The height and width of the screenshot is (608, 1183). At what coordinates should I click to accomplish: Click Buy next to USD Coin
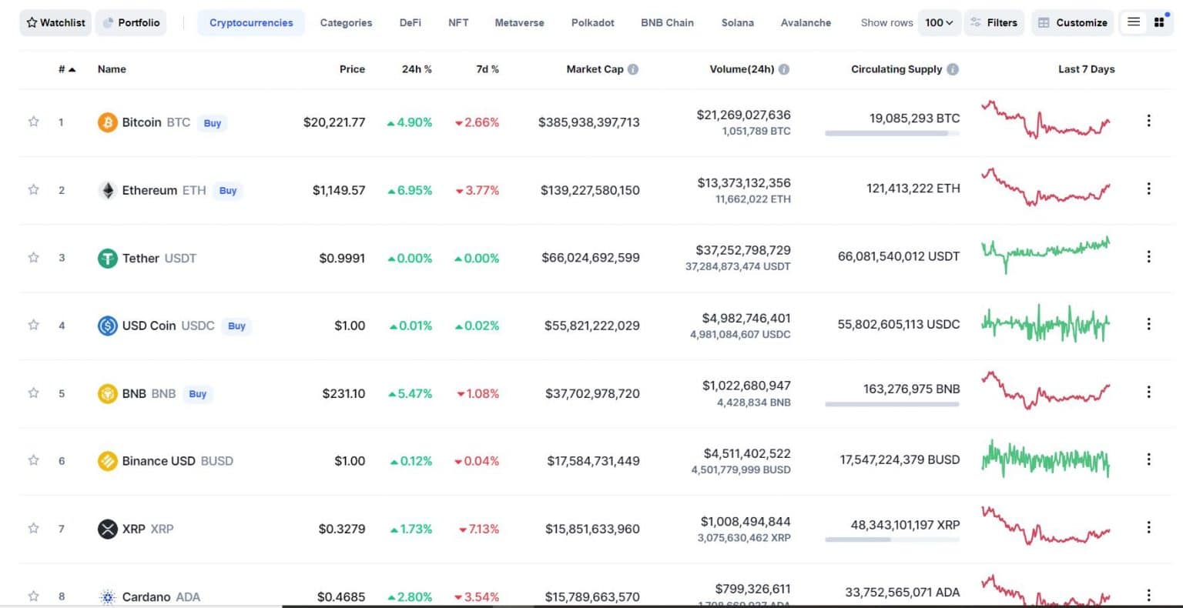pyautogui.click(x=236, y=326)
